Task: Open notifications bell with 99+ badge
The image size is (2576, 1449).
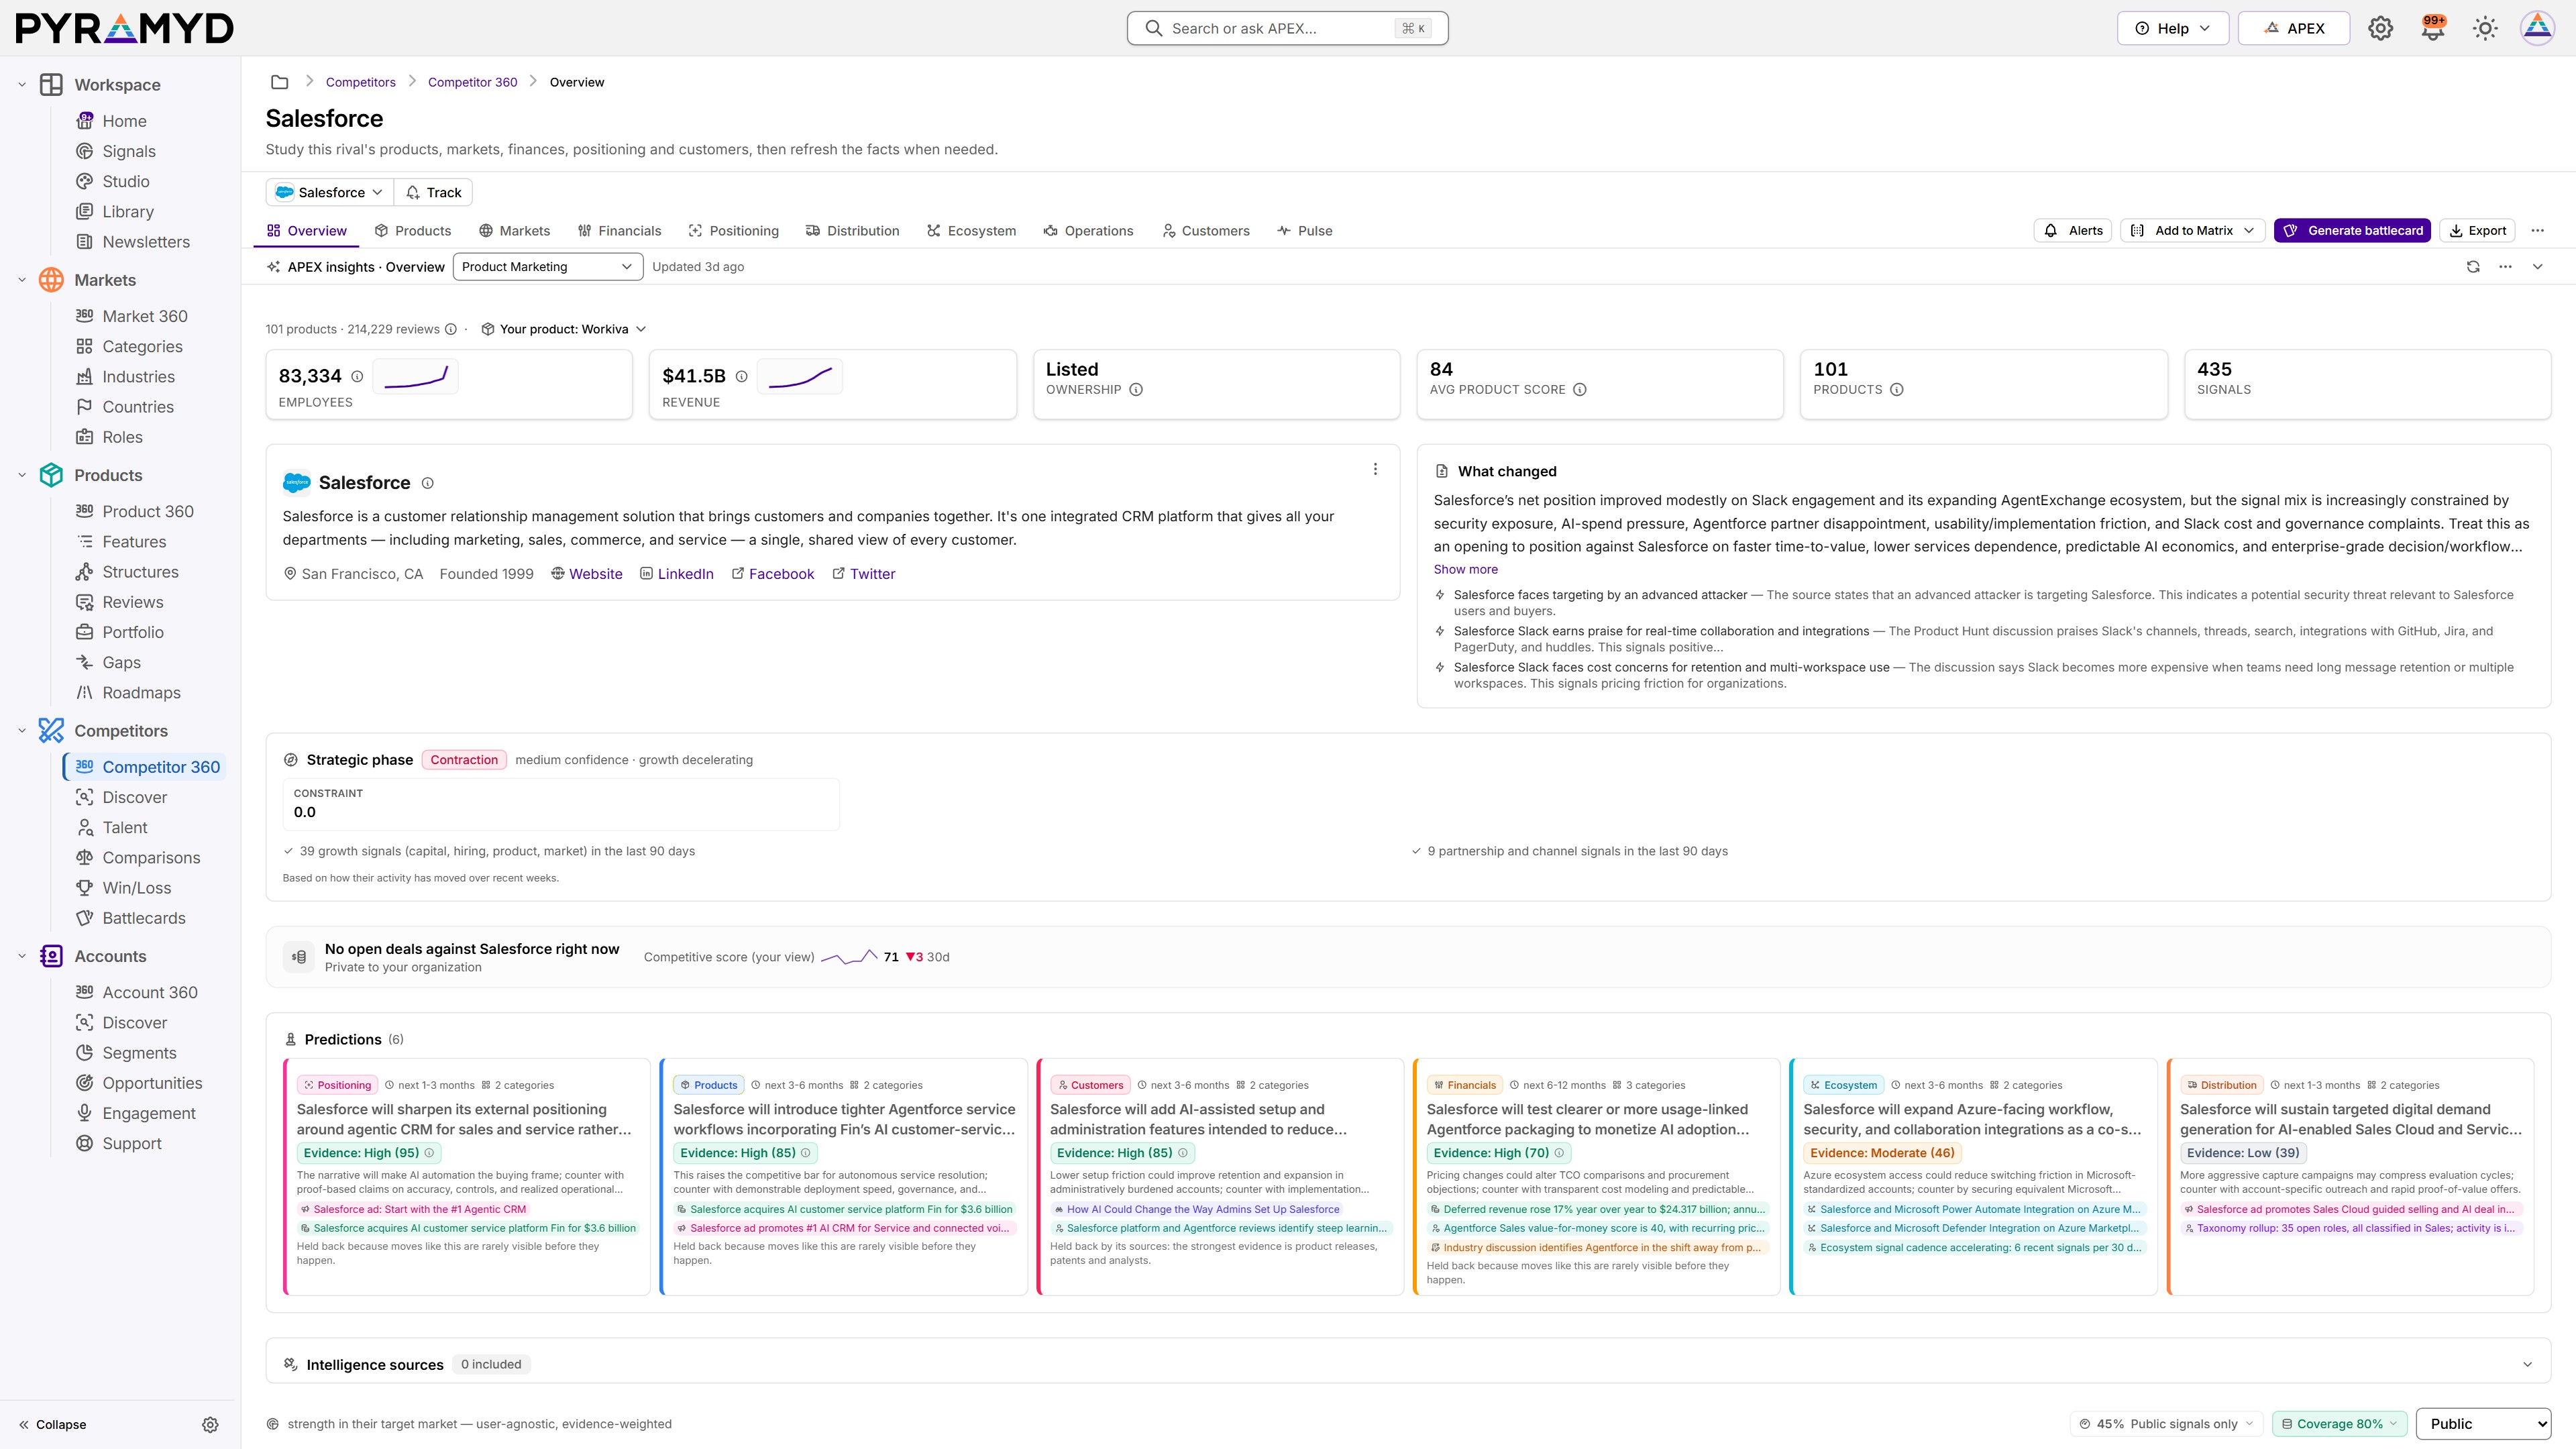Action: pyautogui.click(x=2432, y=28)
